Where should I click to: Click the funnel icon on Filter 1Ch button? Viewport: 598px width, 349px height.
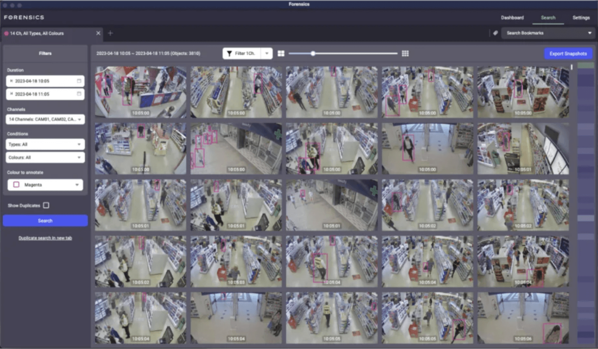point(229,53)
